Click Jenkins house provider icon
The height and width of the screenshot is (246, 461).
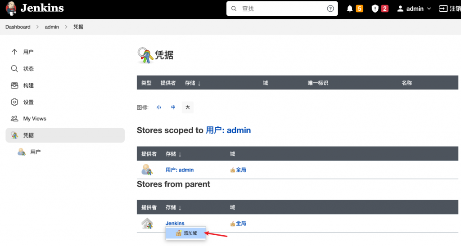(147, 224)
